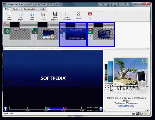155x120 pixels.
Task: Select transition icon before slide 2
Action: tap(34, 31)
